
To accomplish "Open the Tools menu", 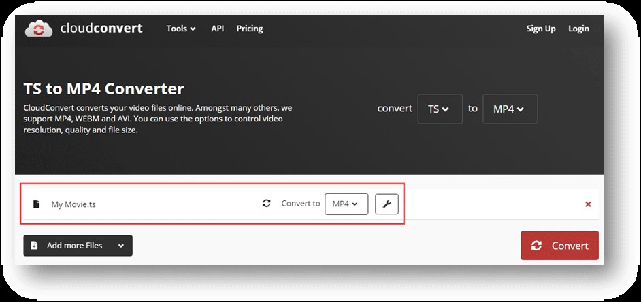I will (x=181, y=29).
